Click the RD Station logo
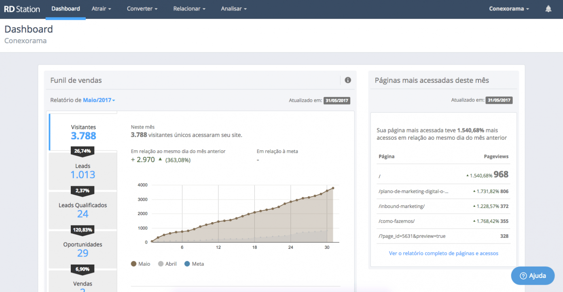Viewport: 563px width, 292px height. 22,9
